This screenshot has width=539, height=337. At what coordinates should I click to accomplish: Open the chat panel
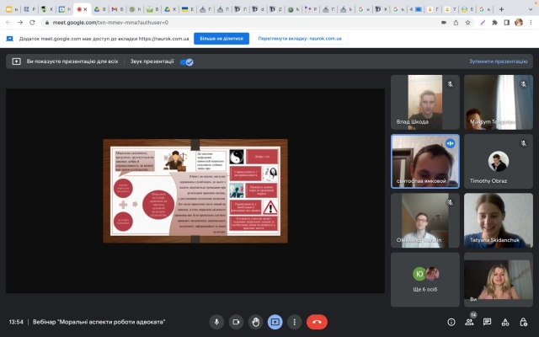point(488,322)
